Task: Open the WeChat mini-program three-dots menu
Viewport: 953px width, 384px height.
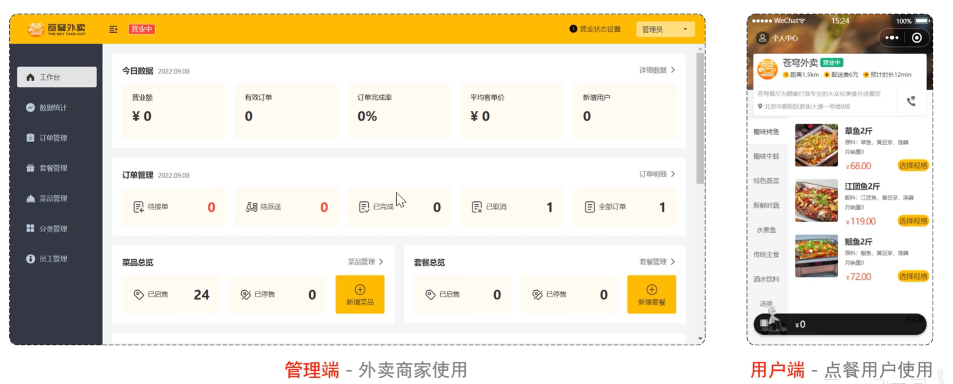Action: pos(891,38)
